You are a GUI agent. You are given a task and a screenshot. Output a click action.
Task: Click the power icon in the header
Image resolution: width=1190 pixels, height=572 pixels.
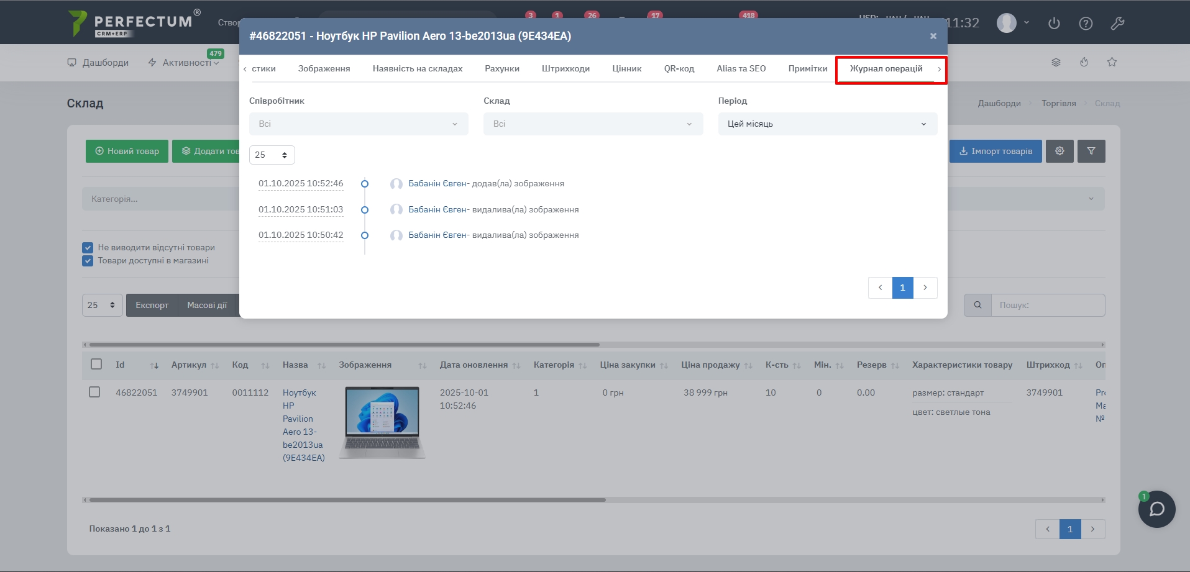(x=1054, y=24)
